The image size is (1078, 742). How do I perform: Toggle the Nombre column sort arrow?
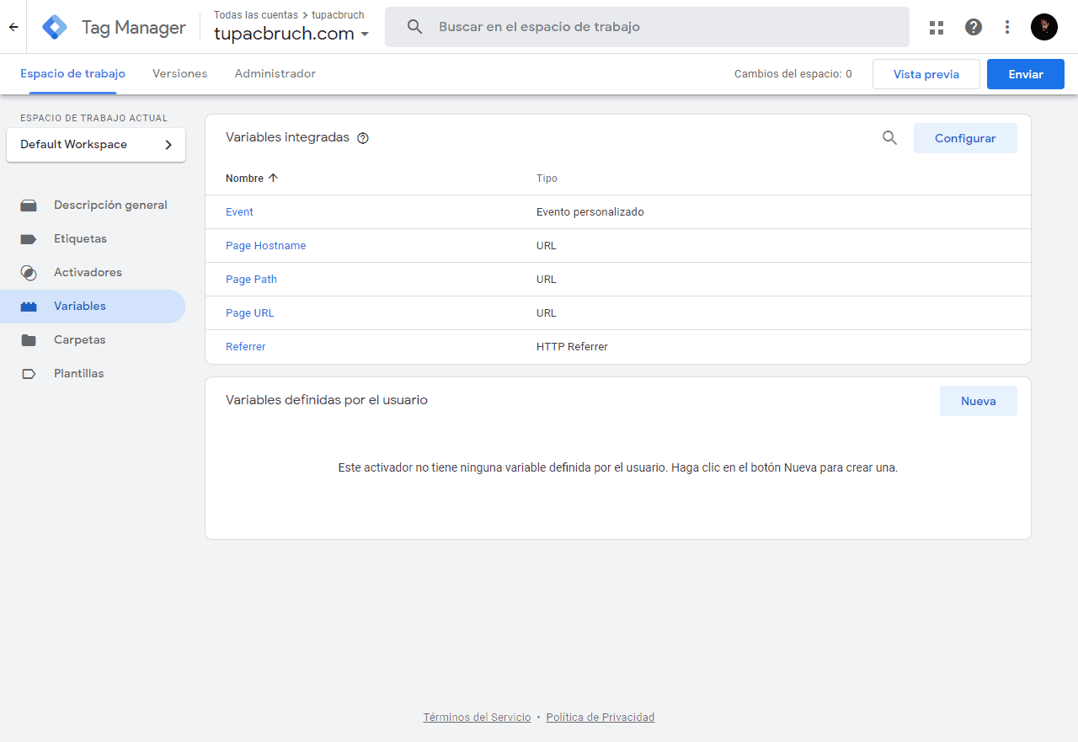271,178
